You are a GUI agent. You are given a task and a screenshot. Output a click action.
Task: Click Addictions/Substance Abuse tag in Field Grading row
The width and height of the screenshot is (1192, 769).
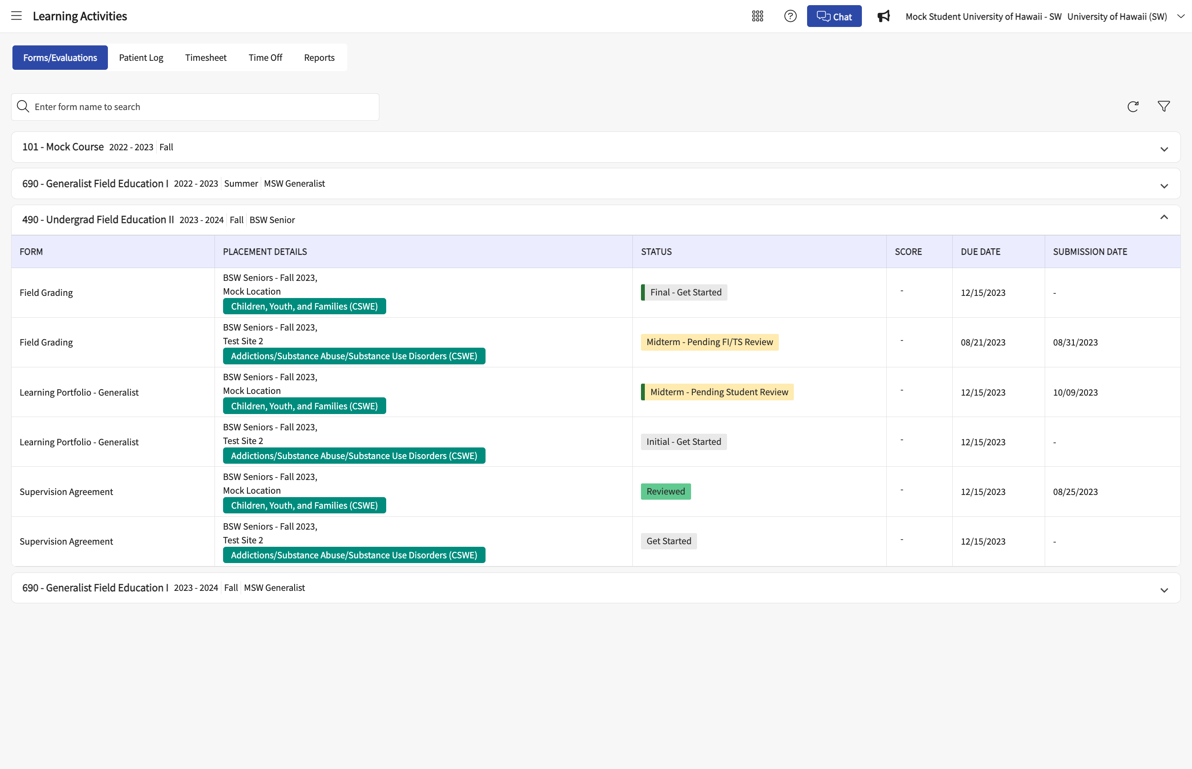pos(354,356)
